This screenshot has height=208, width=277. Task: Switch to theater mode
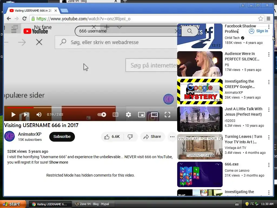(154, 115)
